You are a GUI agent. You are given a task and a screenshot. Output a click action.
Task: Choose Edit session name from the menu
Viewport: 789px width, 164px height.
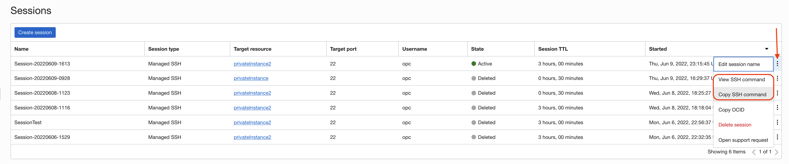pos(739,64)
